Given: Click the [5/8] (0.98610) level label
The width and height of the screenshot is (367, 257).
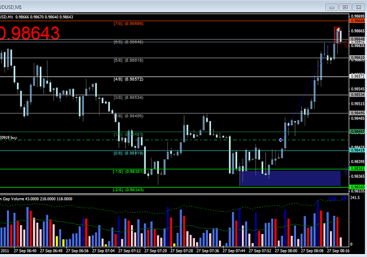Looking at the screenshot, I should [129, 61].
